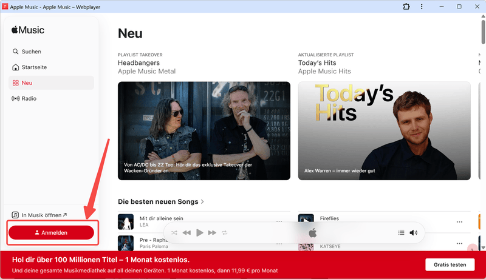The image size is (486, 279).
Task: Click artist name Paris Paloma
Action: 154,246
